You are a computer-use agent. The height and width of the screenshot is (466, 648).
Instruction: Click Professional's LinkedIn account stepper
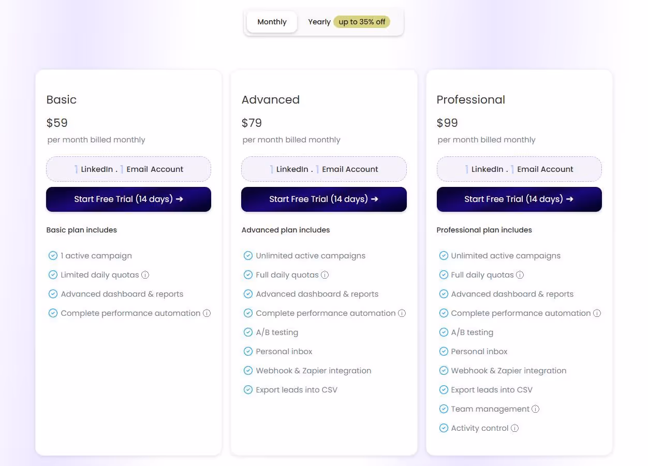(x=487, y=169)
